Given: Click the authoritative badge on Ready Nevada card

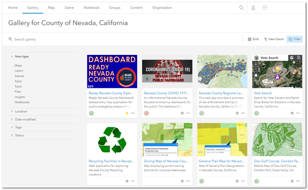Looking at the screenshot, I should point(91,113).
